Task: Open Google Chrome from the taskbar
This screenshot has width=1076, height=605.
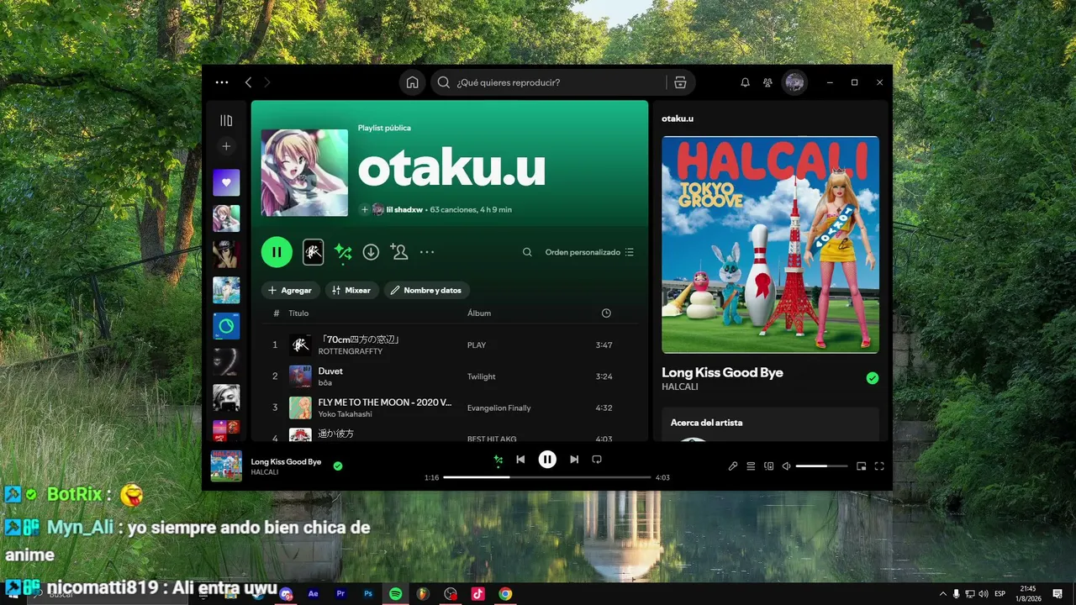Action: coord(505,594)
